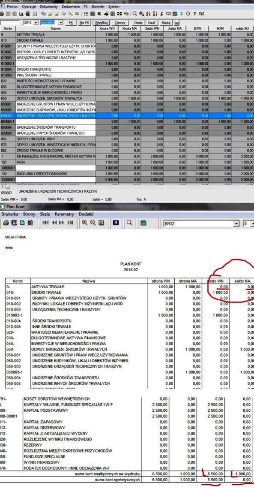This screenshot has width=254, height=489.
Task: Go to first page in Plan Kont preview
Action: pos(45,223)
